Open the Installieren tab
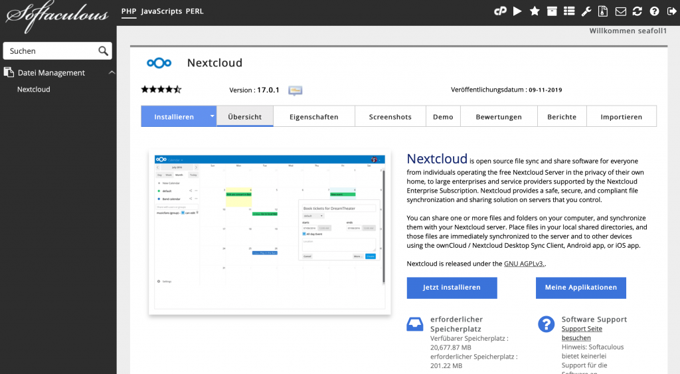This screenshot has width=680, height=374. pyautogui.click(x=174, y=117)
